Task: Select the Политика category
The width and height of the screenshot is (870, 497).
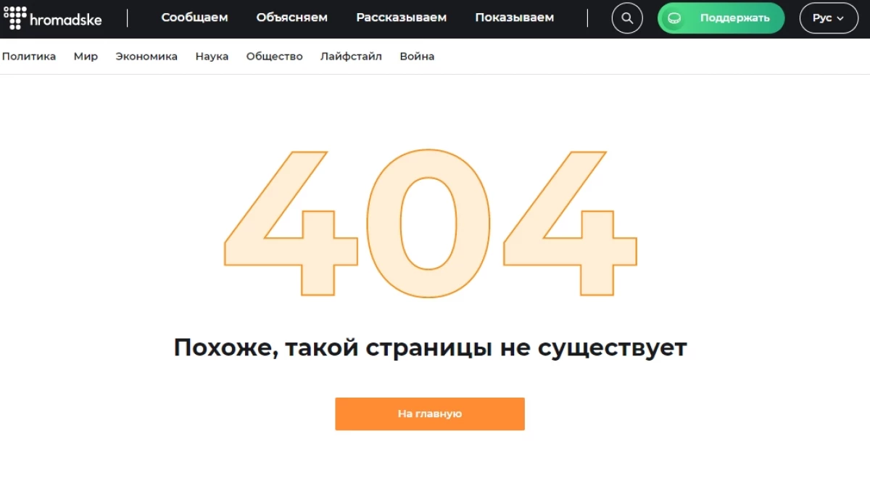Action: (29, 57)
